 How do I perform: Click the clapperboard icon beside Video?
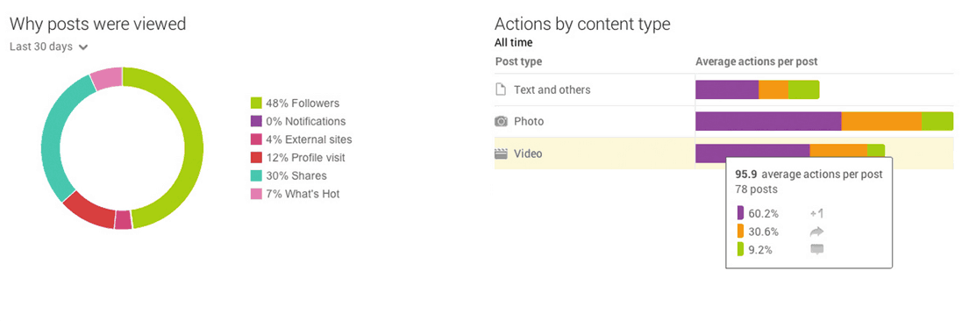(x=502, y=153)
